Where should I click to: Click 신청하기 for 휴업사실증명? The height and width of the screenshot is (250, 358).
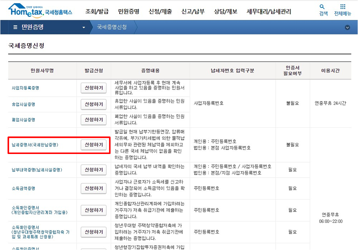tap(94, 104)
